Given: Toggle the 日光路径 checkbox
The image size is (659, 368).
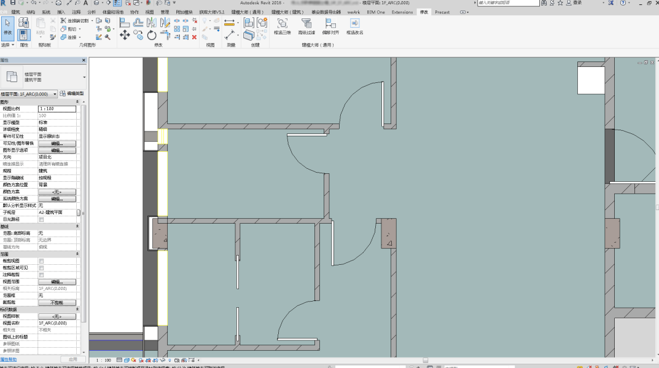Looking at the screenshot, I should [x=41, y=219].
